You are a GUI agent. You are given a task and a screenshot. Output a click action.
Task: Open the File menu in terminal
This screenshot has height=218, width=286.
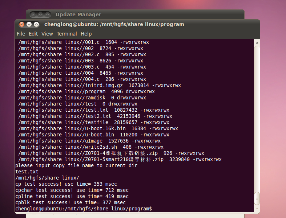click(x=21, y=34)
